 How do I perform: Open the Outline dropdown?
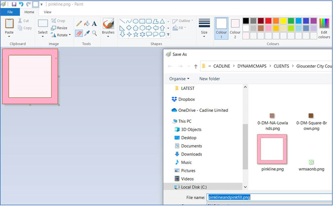[183, 21]
